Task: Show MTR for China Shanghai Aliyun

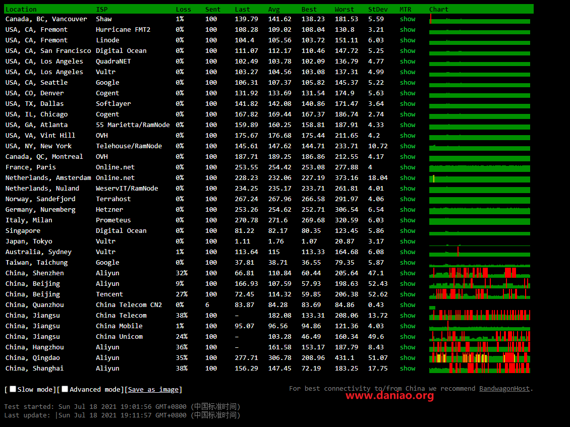Action: [x=408, y=368]
